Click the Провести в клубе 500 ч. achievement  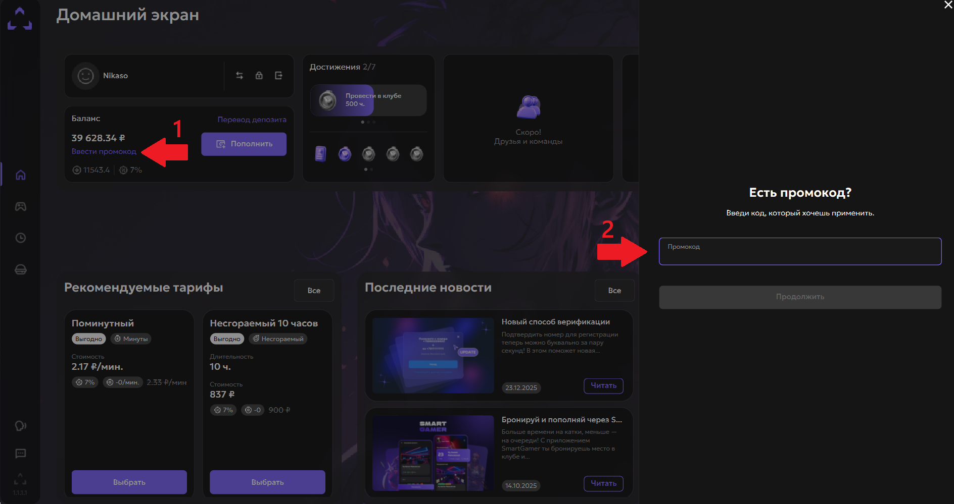(x=368, y=100)
